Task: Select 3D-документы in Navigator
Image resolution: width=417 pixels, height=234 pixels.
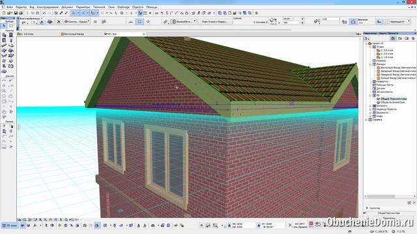Action: tap(382, 92)
